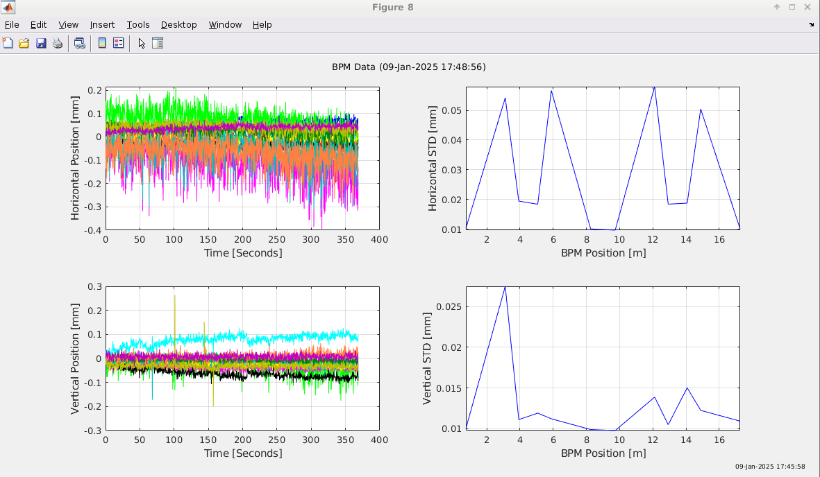820x477 pixels.
Task: Open the Window menu
Action: pyautogui.click(x=225, y=25)
